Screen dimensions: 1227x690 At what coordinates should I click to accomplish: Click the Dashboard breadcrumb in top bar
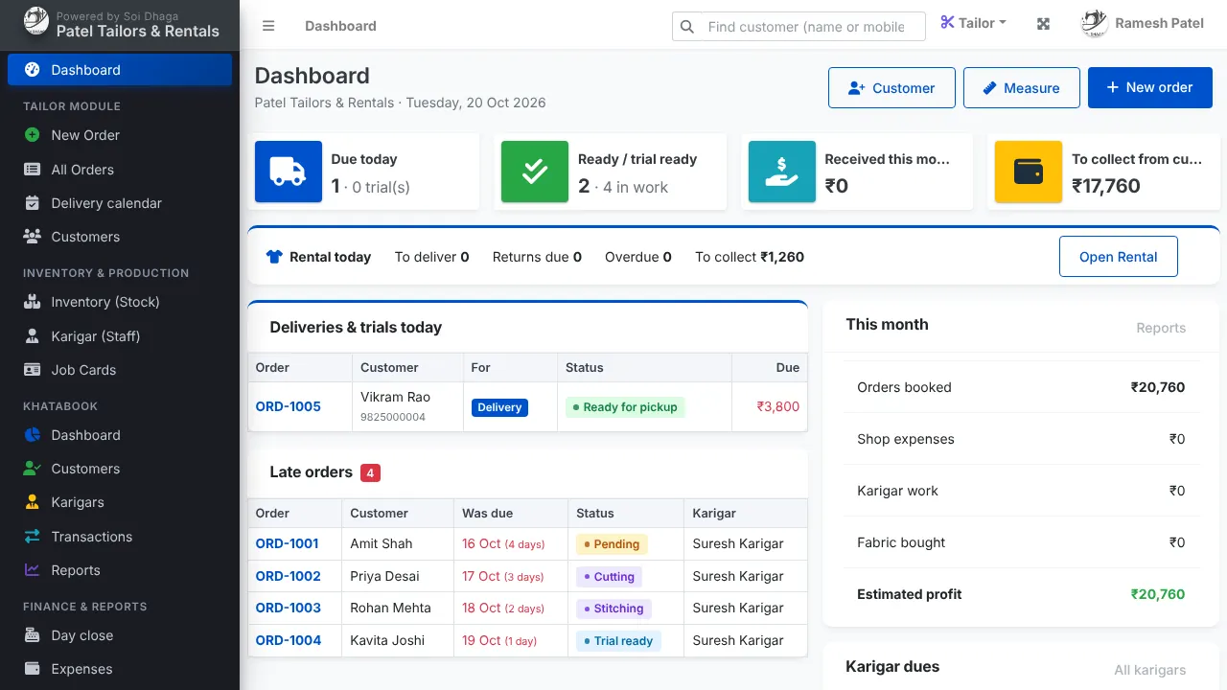coord(340,26)
